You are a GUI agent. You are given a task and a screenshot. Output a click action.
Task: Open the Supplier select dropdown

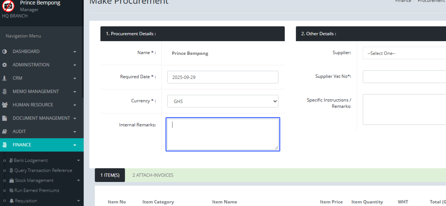[404, 53]
